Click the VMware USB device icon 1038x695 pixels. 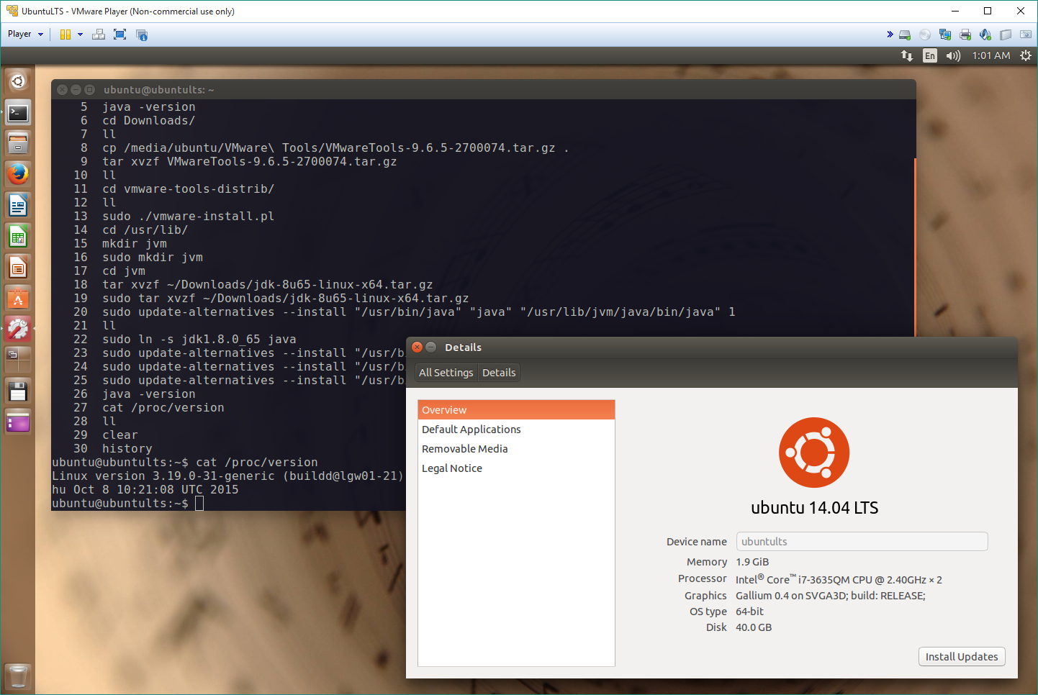(1006, 35)
